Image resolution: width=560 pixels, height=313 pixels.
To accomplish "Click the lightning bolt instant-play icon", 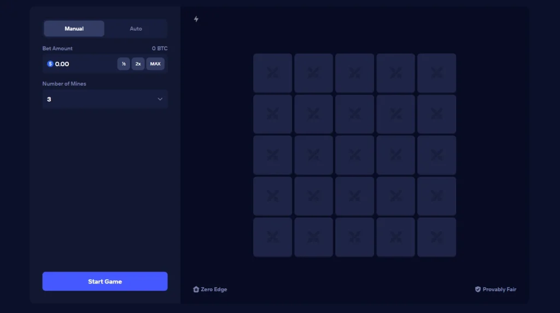I will pos(196,19).
